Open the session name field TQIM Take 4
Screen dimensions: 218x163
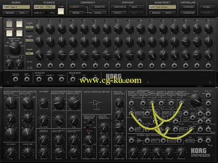point(16,7)
